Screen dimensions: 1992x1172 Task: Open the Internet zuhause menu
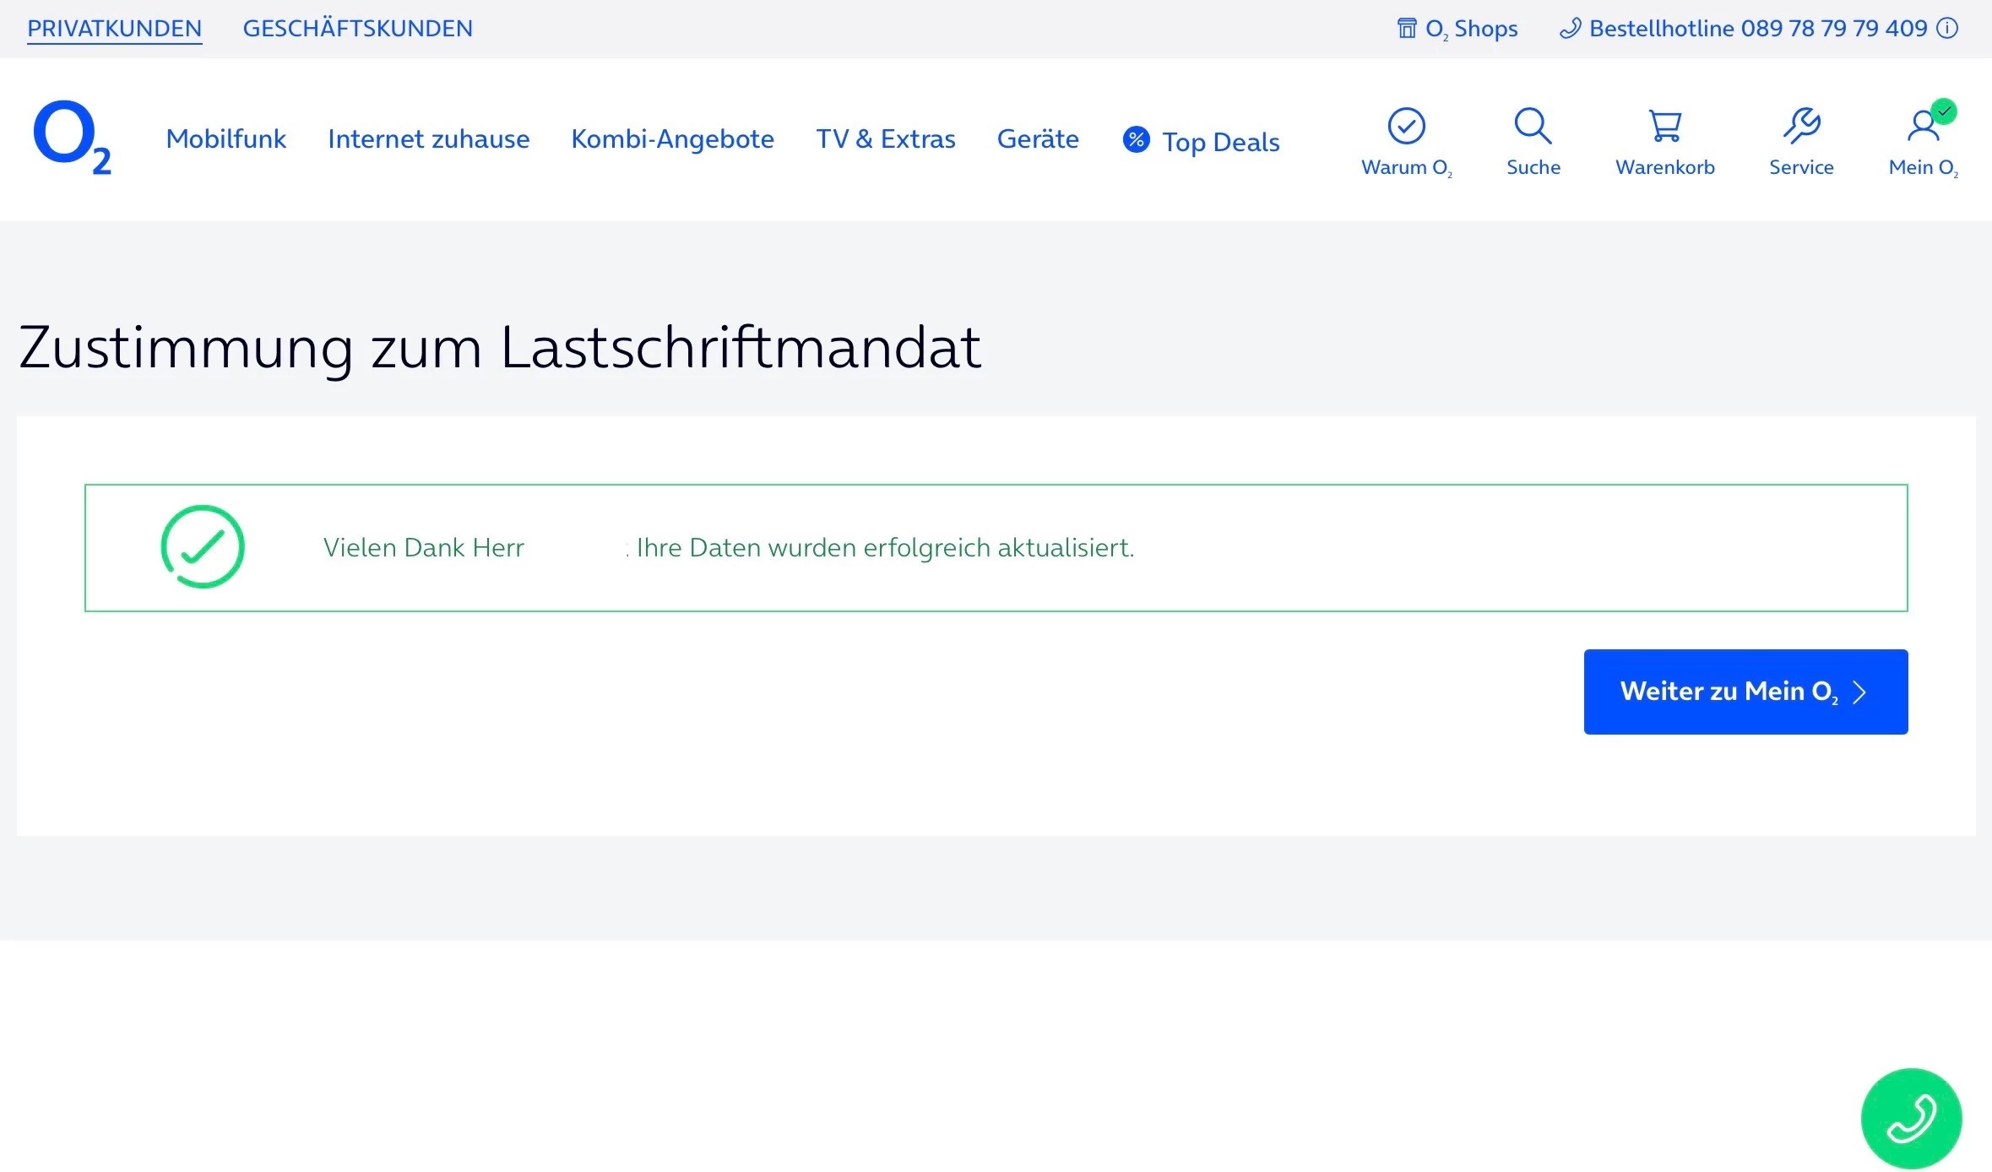point(428,138)
